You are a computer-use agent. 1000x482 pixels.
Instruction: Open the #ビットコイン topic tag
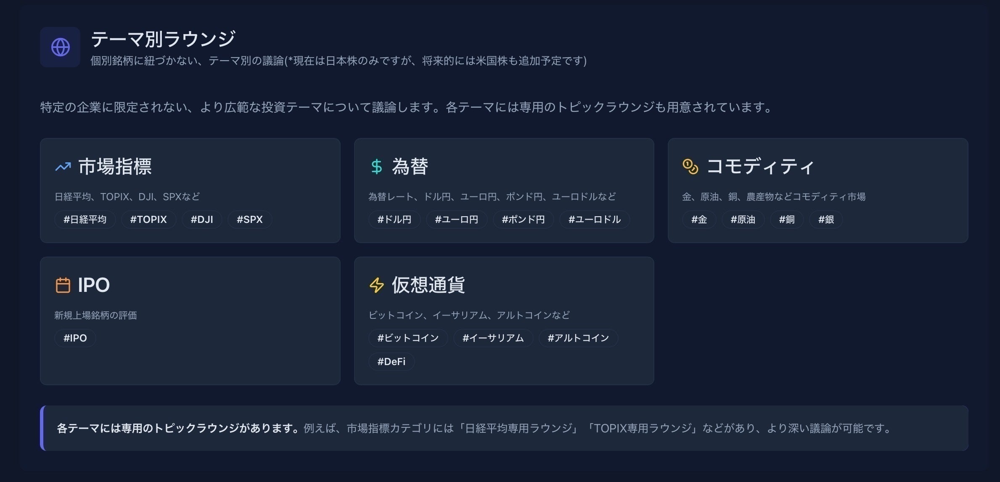[407, 338]
